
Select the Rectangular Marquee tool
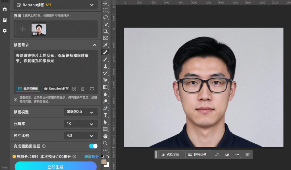[105, 10]
